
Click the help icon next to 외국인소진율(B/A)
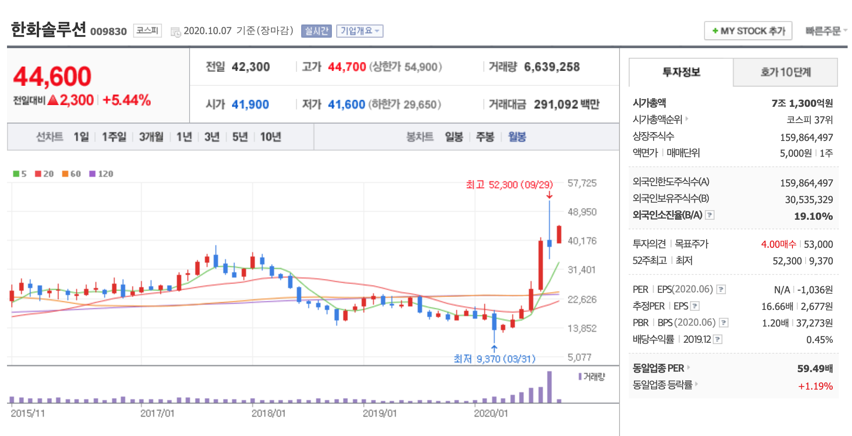pos(710,215)
